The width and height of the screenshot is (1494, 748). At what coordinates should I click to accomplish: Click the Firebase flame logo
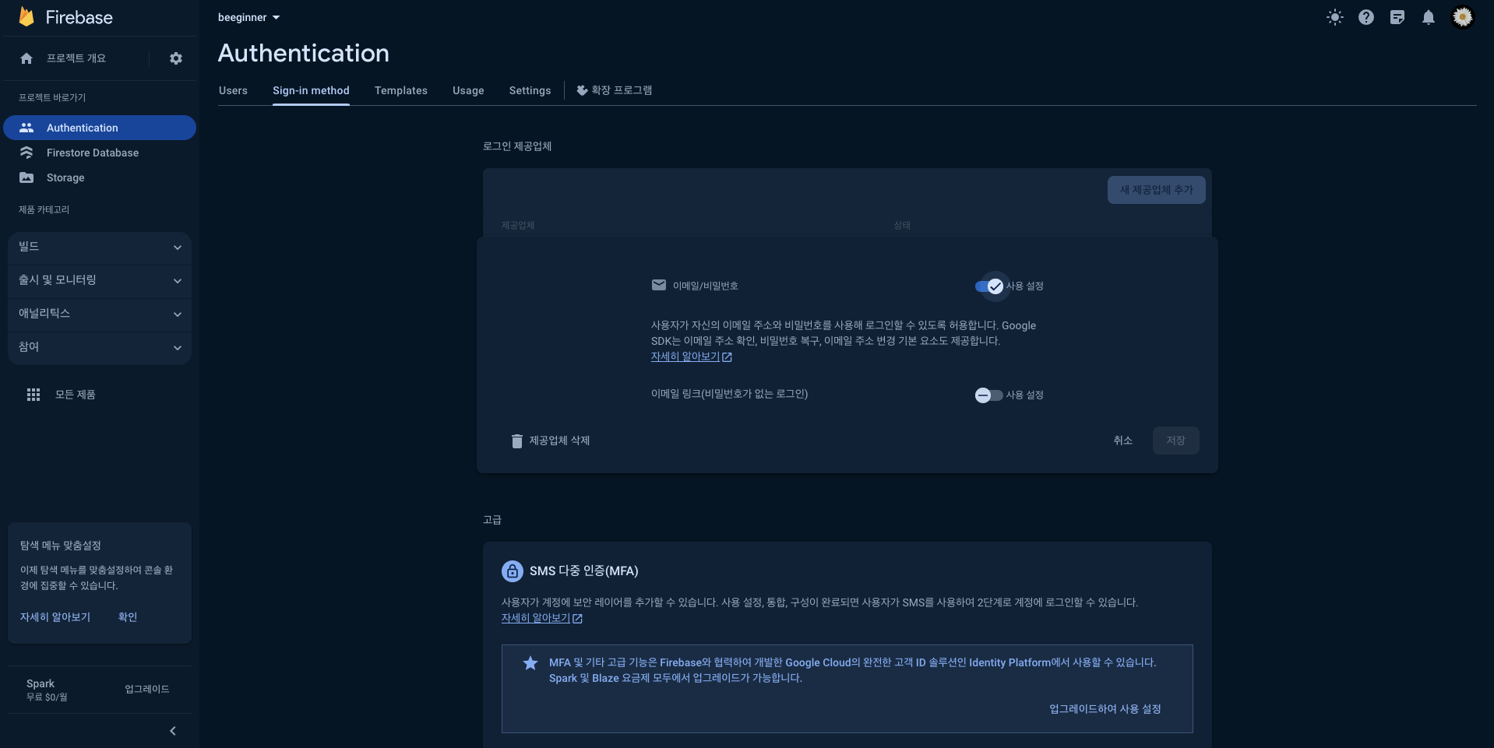[26, 17]
